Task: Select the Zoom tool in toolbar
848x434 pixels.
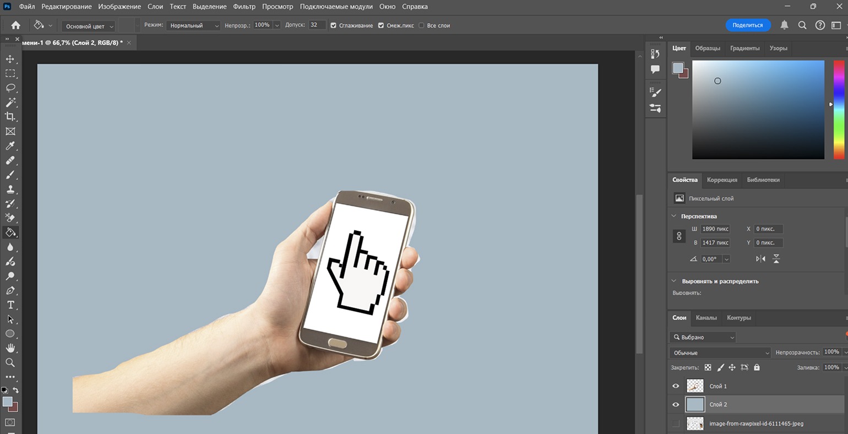Action: point(10,362)
